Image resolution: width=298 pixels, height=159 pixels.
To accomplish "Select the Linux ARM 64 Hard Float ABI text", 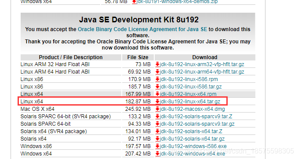I will tap(55, 72).
